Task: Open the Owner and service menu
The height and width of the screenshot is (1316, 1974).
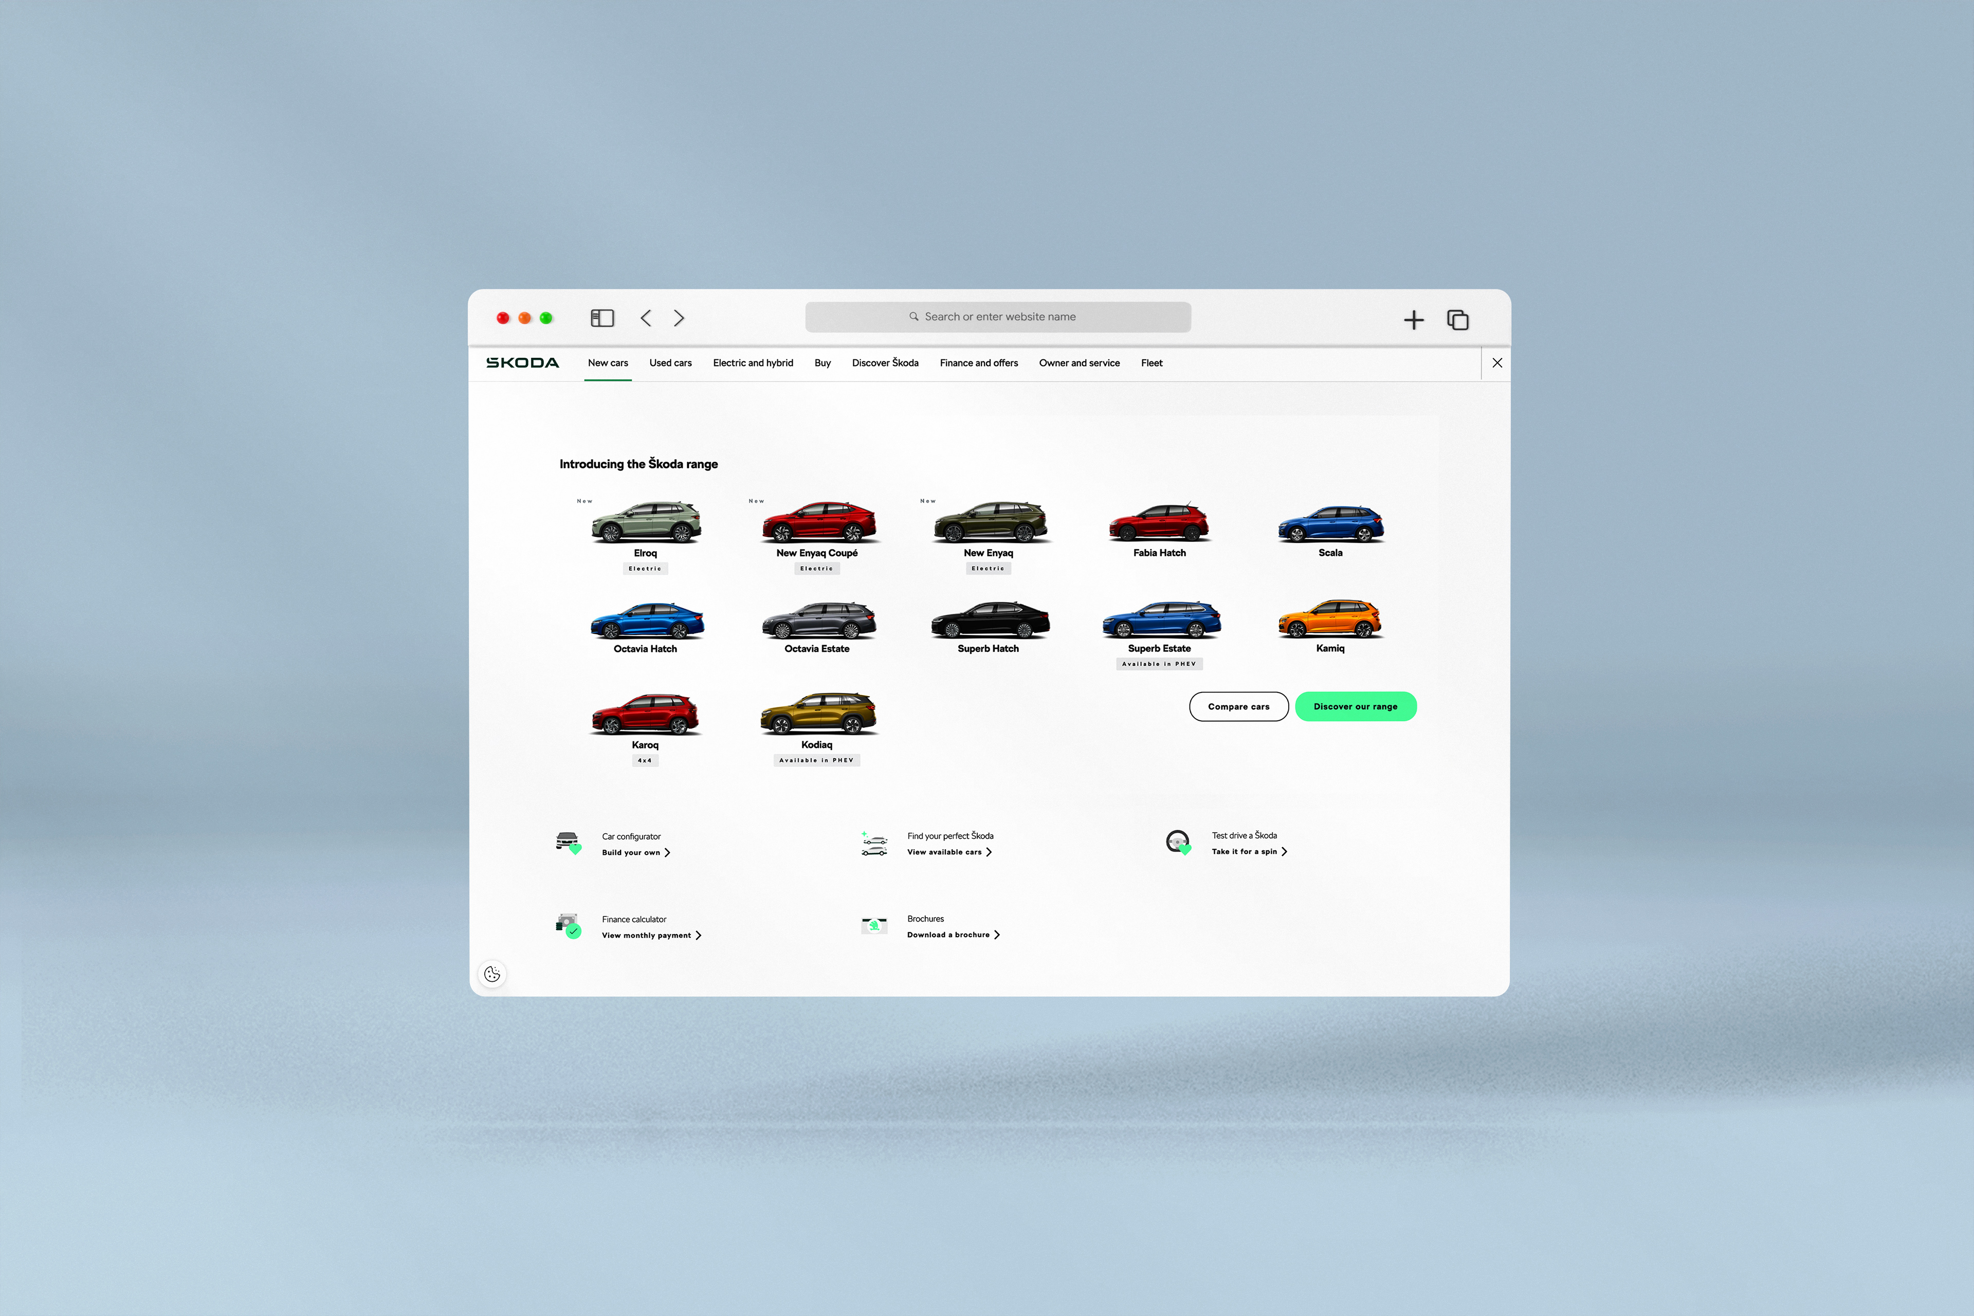Action: (x=1080, y=362)
